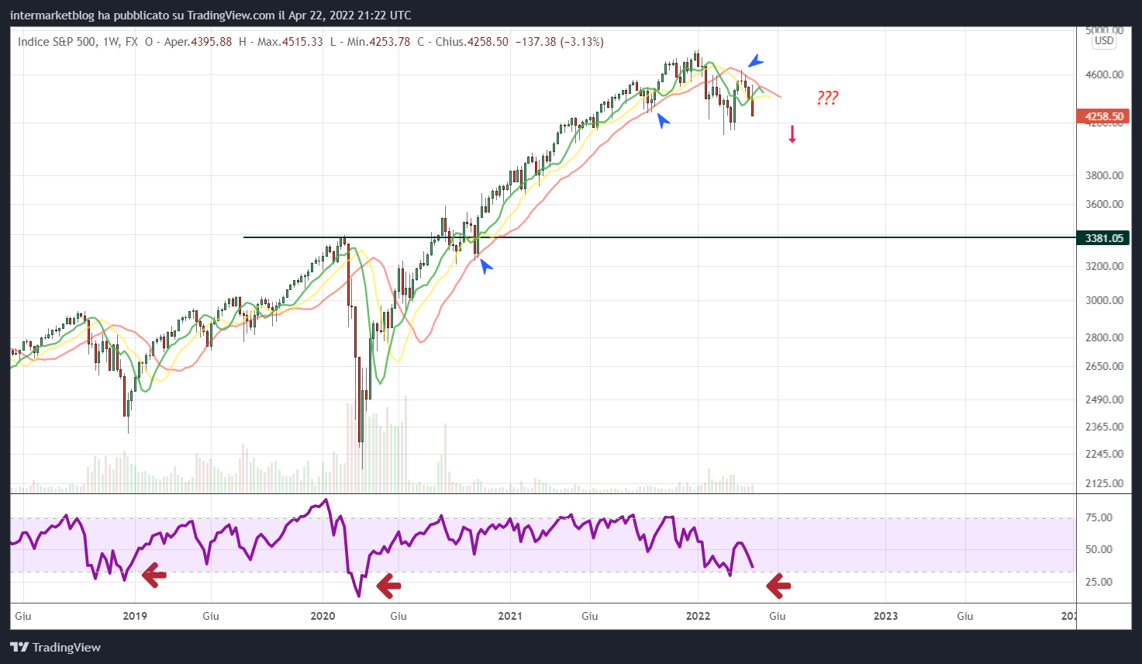Click the 2800.00 price axis label

pos(1104,337)
